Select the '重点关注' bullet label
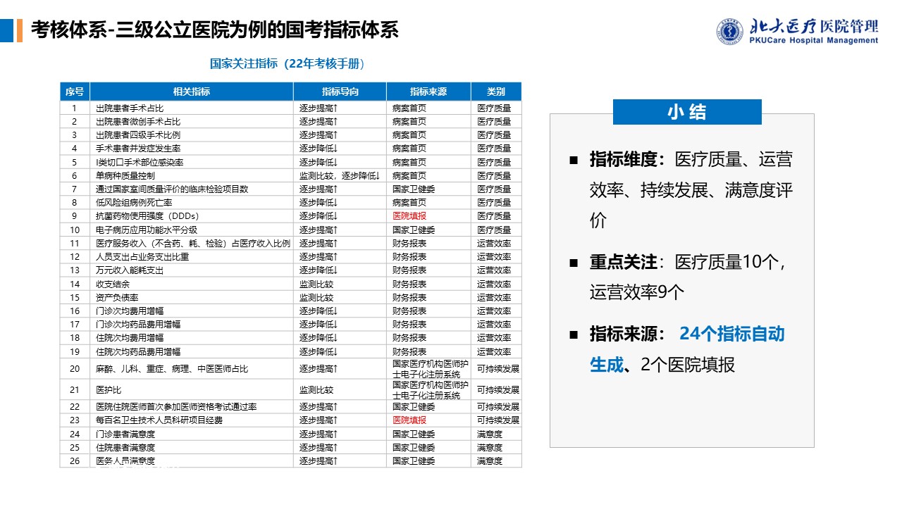Viewport: 902px width, 507px height. click(x=624, y=263)
